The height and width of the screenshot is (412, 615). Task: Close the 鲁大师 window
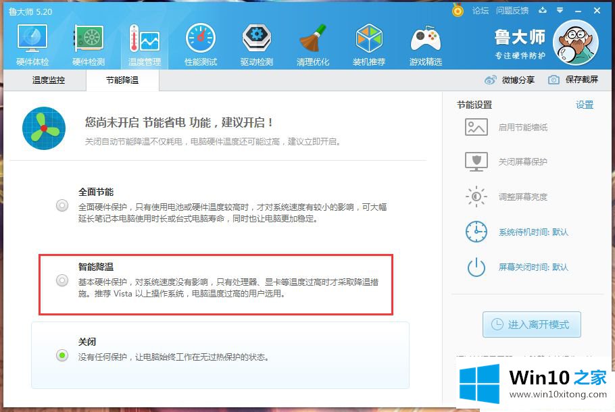[x=597, y=11]
